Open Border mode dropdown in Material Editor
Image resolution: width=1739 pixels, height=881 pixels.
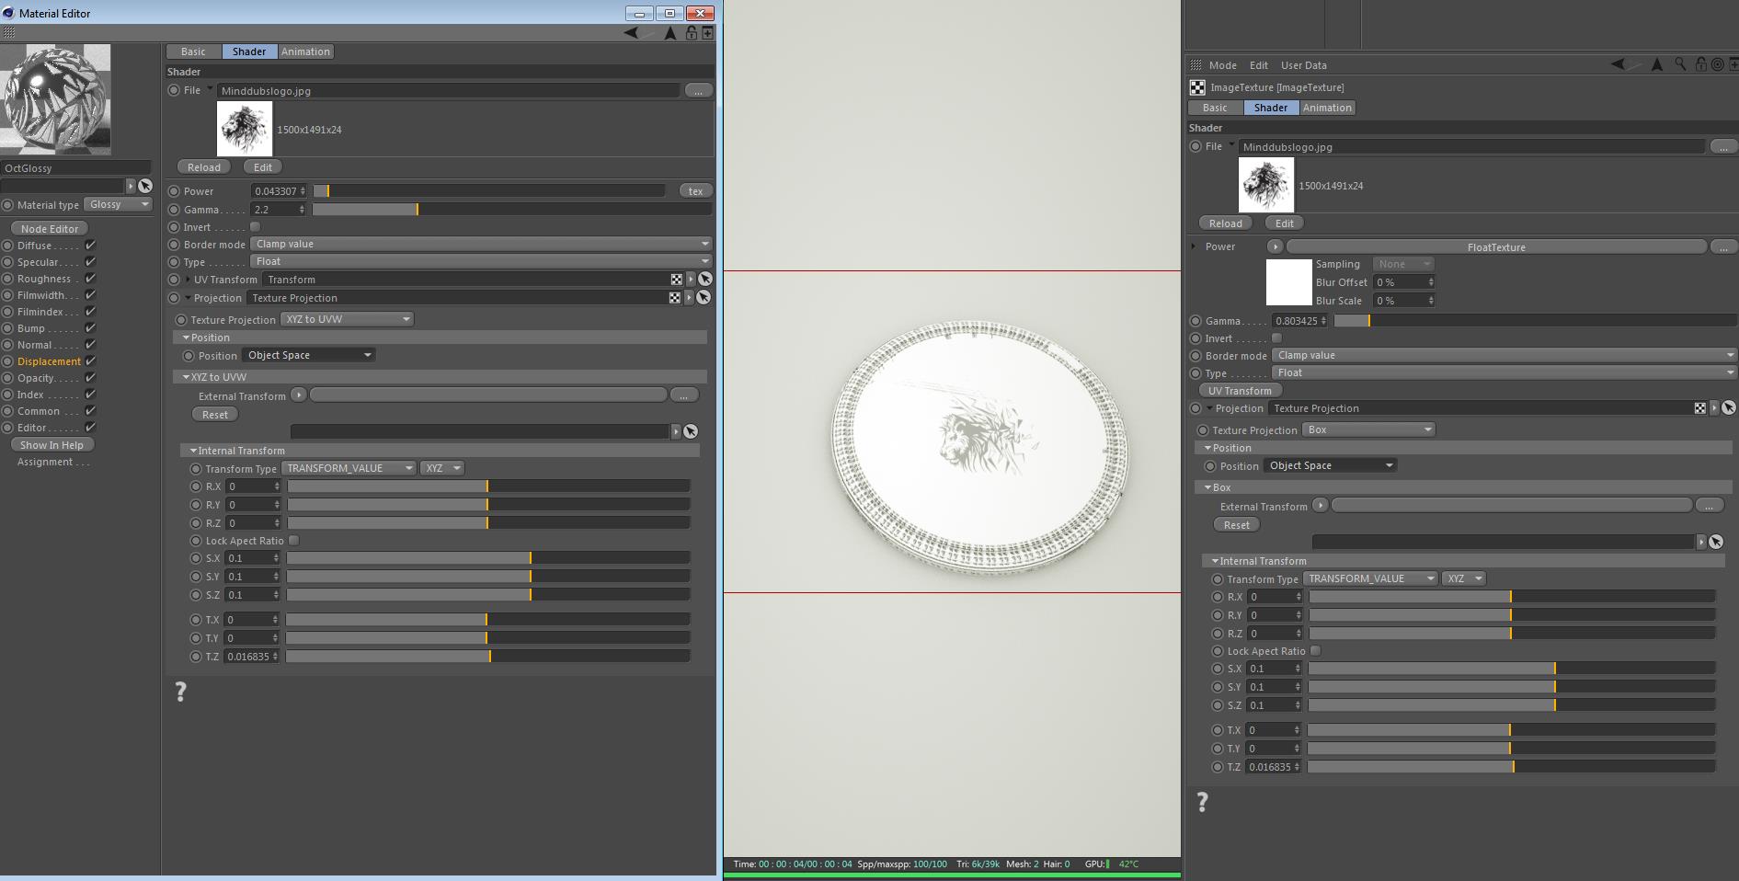click(482, 244)
